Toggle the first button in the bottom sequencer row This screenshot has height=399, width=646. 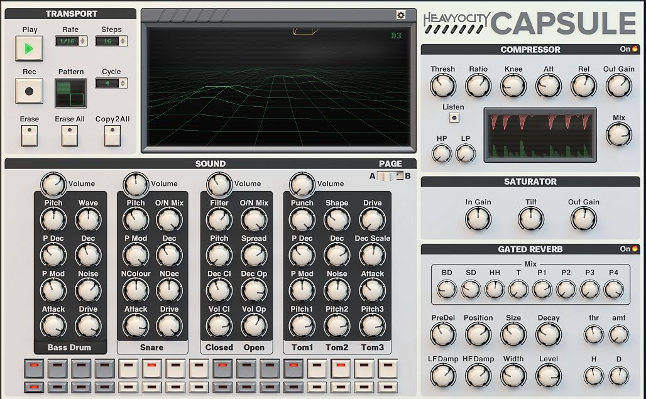[34, 387]
